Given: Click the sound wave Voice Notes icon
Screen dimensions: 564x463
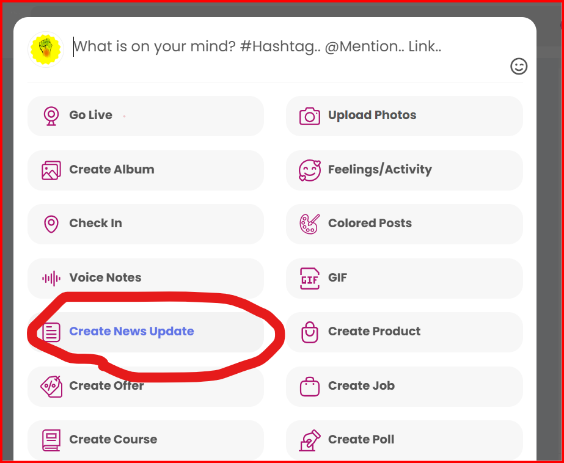Looking at the screenshot, I should (51, 279).
